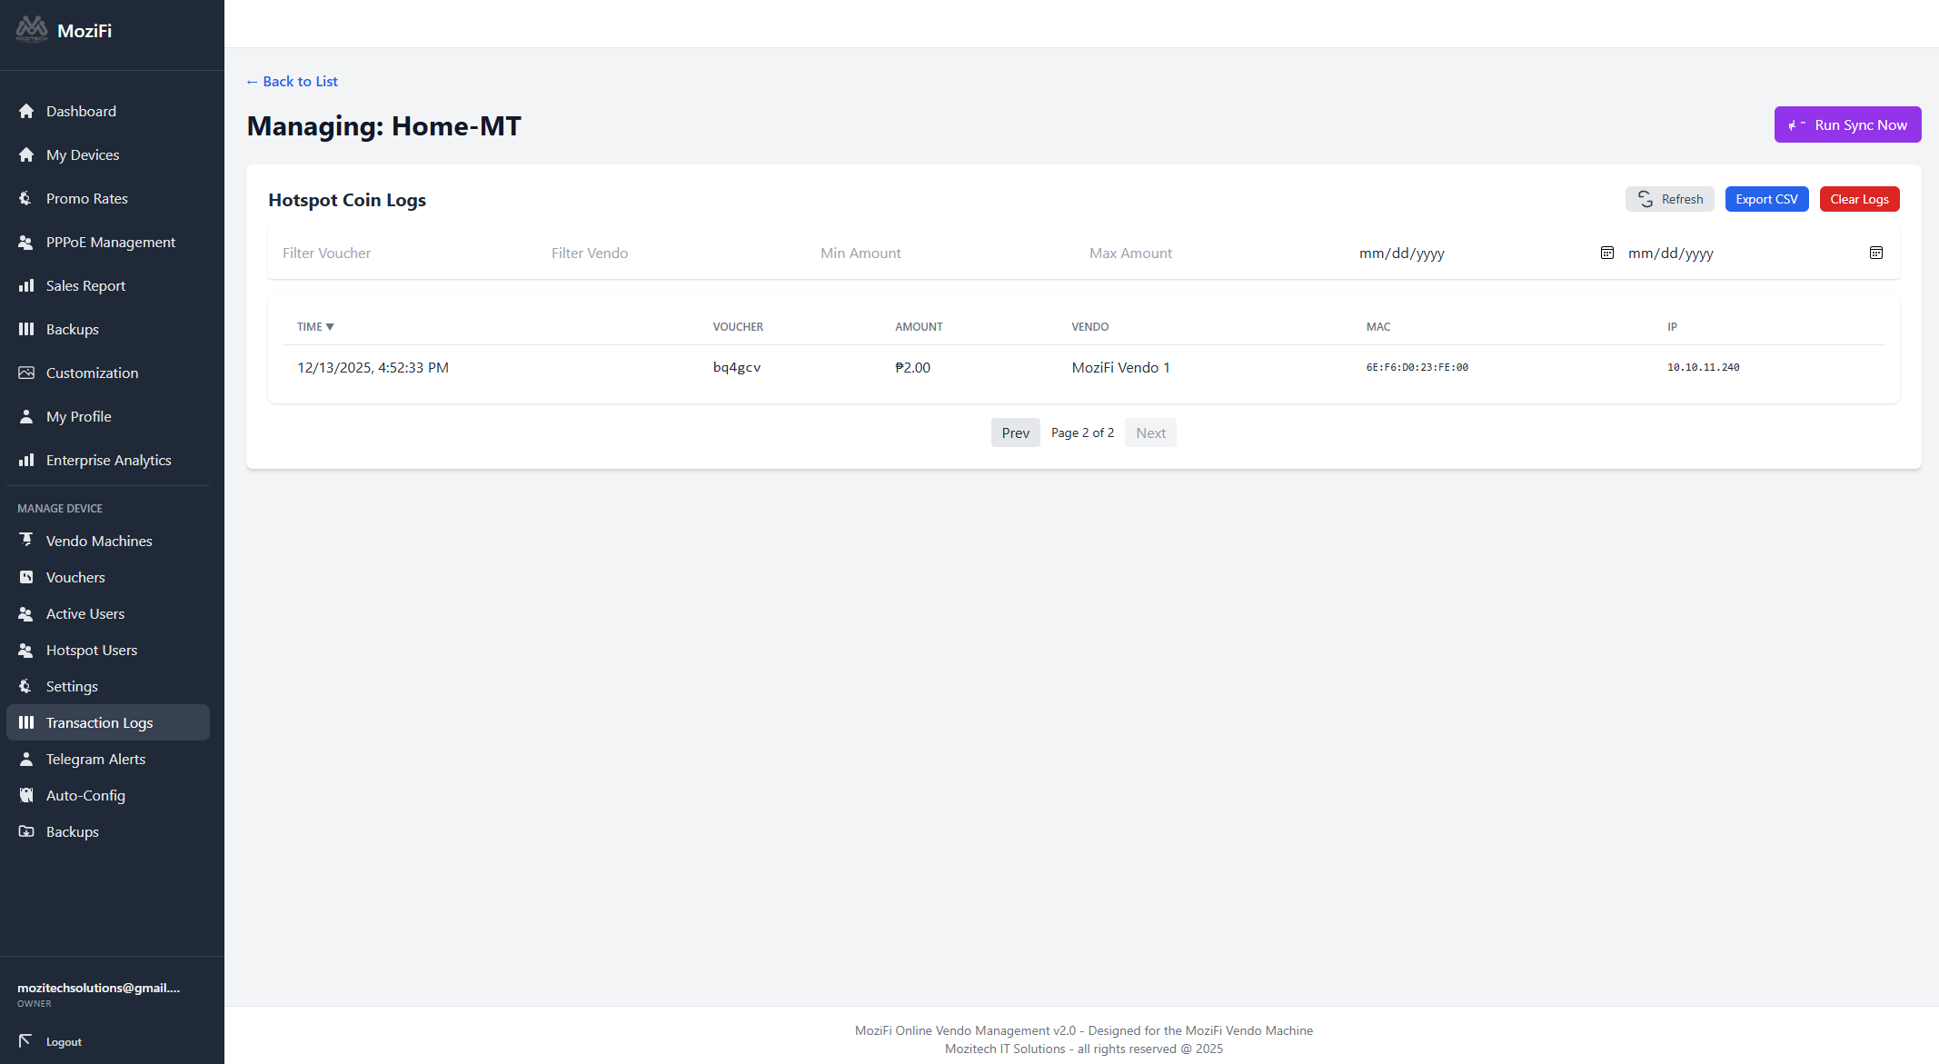Toggle TIME column sort order
The image size is (1939, 1064).
point(315,326)
